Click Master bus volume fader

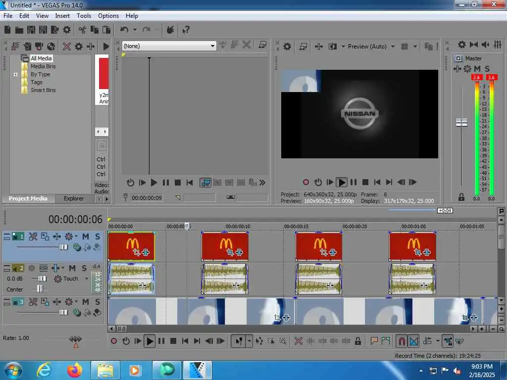click(461, 123)
